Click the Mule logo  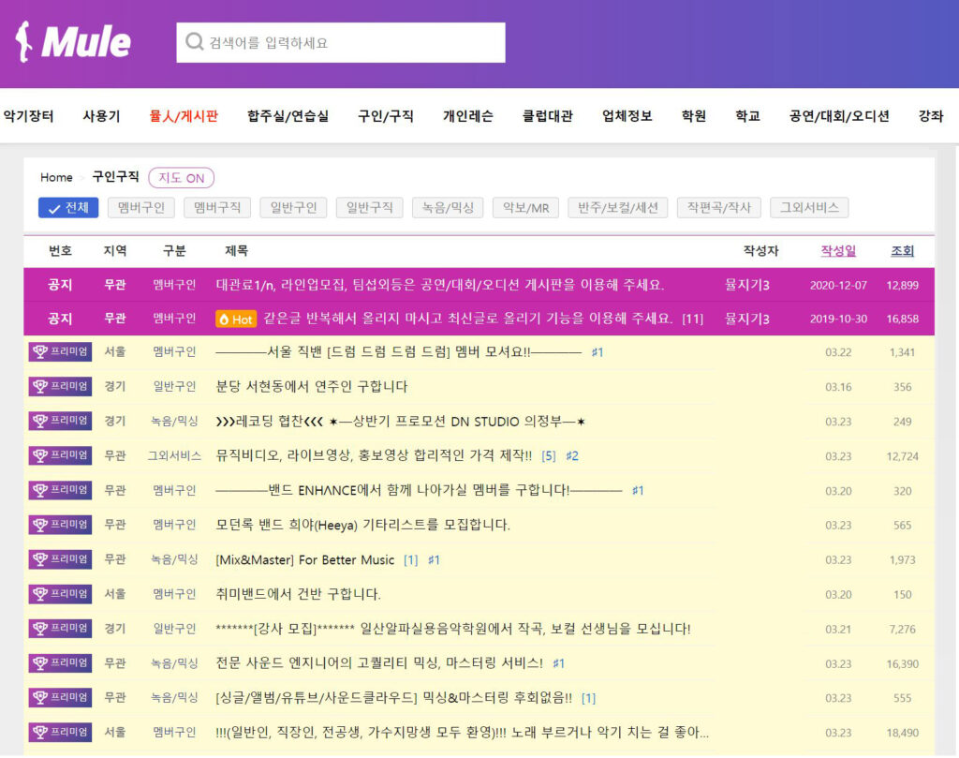point(73,41)
